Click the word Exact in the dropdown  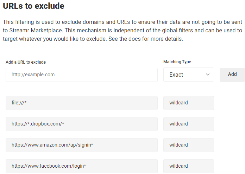pos(176,75)
